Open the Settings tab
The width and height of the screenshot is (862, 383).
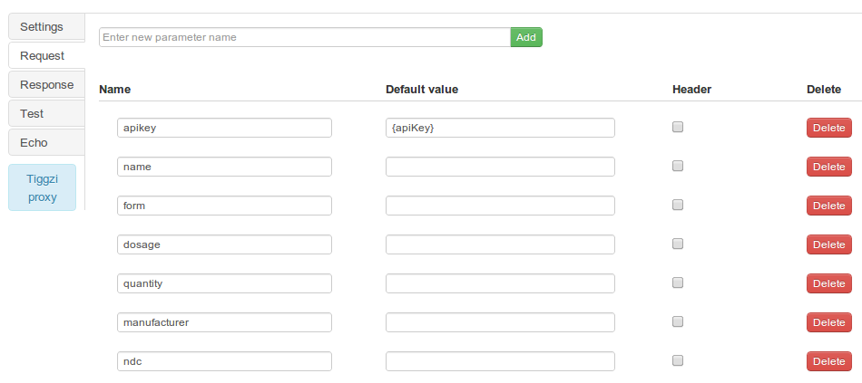click(x=42, y=26)
